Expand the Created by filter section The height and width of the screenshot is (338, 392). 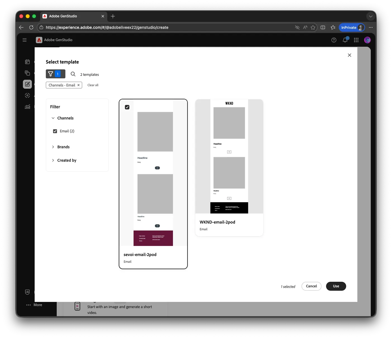coord(53,160)
